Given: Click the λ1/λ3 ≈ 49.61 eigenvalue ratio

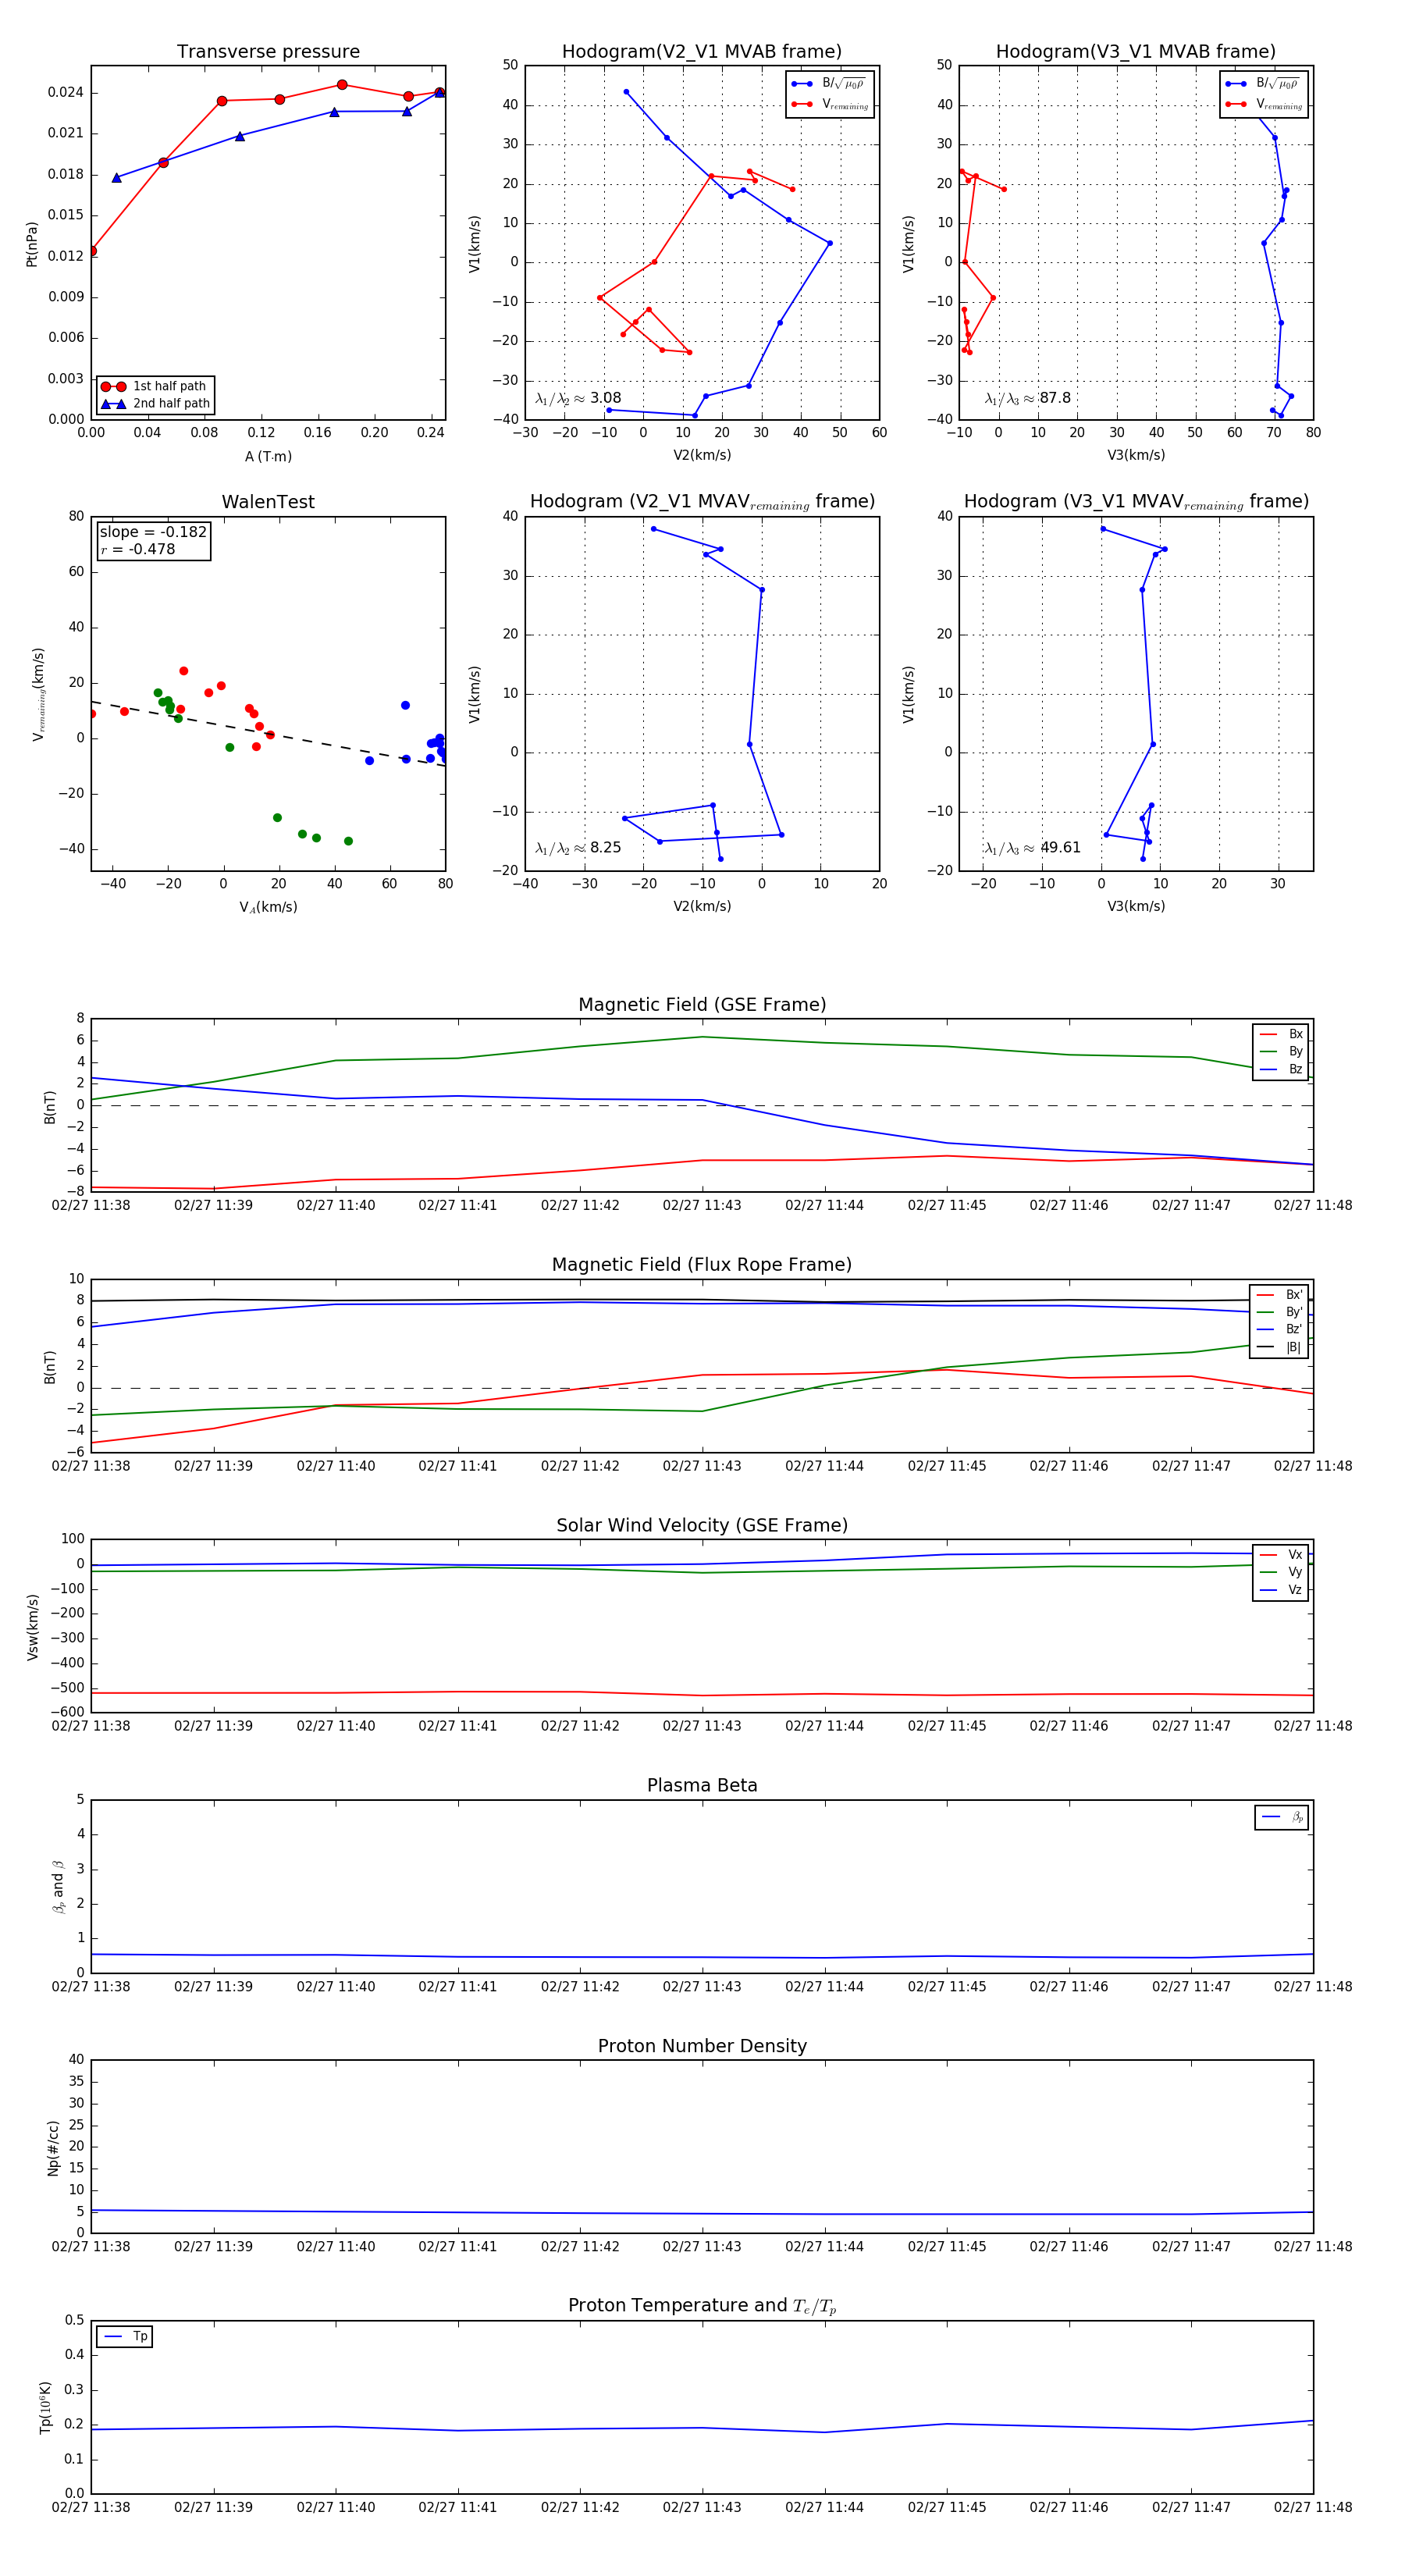Looking at the screenshot, I should coord(1033,848).
